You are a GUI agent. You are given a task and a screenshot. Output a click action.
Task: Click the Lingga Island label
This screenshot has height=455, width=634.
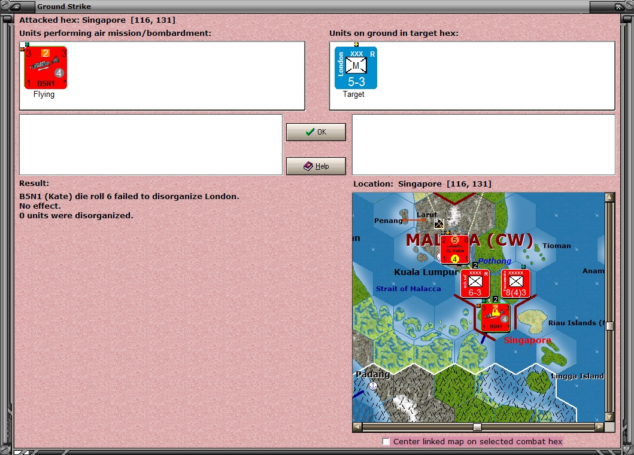[x=577, y=376]
